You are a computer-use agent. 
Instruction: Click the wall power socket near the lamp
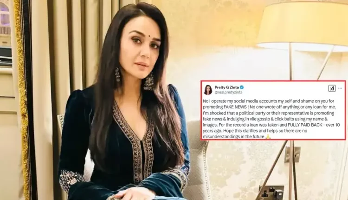click(x=271, y=193)
